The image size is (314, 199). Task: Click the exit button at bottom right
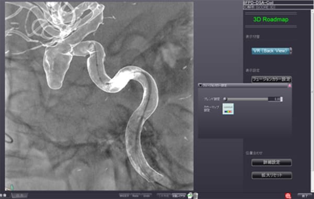305,196
